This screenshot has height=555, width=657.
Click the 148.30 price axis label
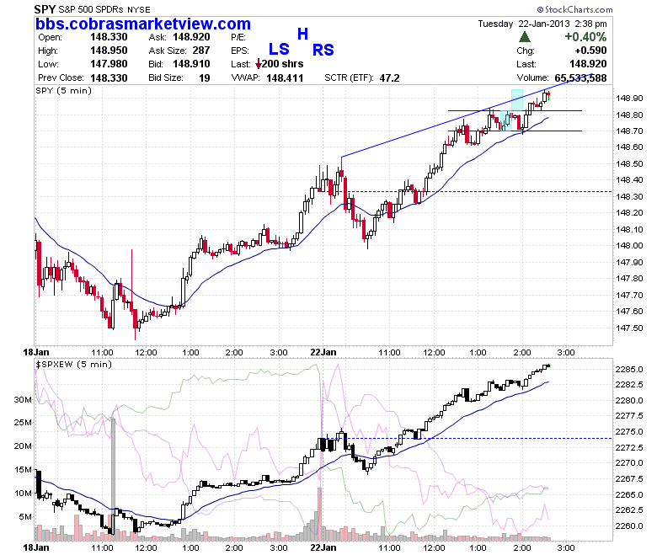point(629,196)
